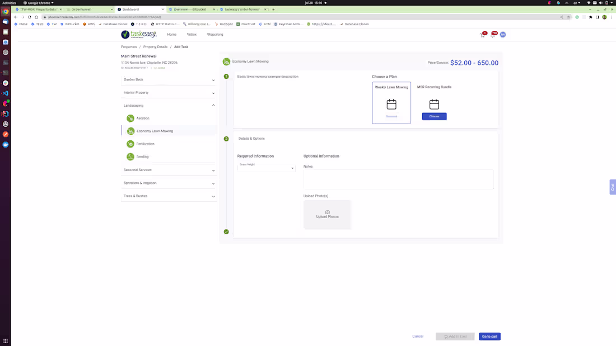Expand the Trees & Bushes category
Screen dimensions: 616x346
169,196
